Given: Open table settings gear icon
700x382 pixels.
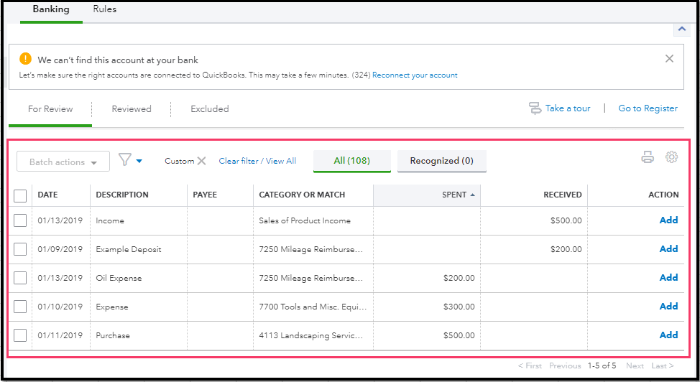Looking at the screenshot, I should pos(672,157).
